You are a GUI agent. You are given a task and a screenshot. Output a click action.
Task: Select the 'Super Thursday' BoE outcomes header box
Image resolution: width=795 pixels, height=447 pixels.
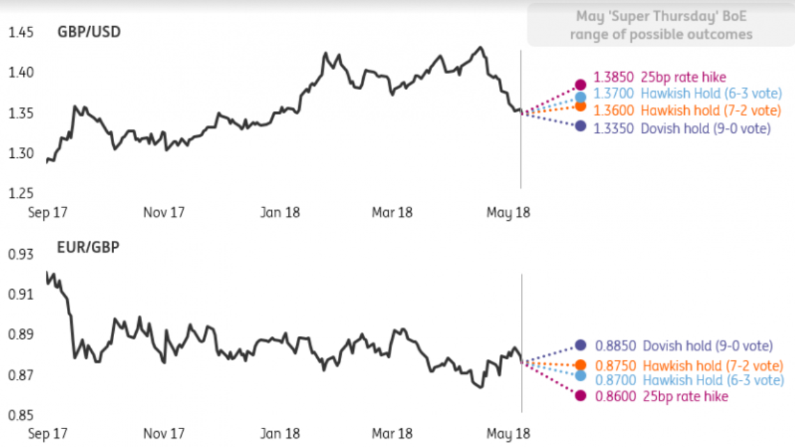[x=660, y=25]
